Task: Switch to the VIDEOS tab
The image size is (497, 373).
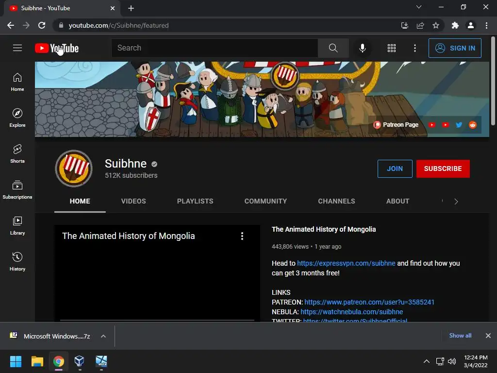Action: click(x=133, y=201)
